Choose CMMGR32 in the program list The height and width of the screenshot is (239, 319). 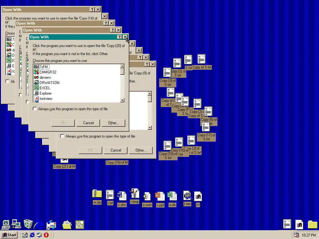(x=45, y=72)
